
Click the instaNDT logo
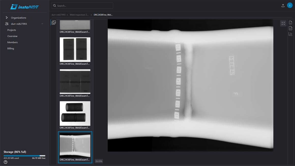(24, 7)
